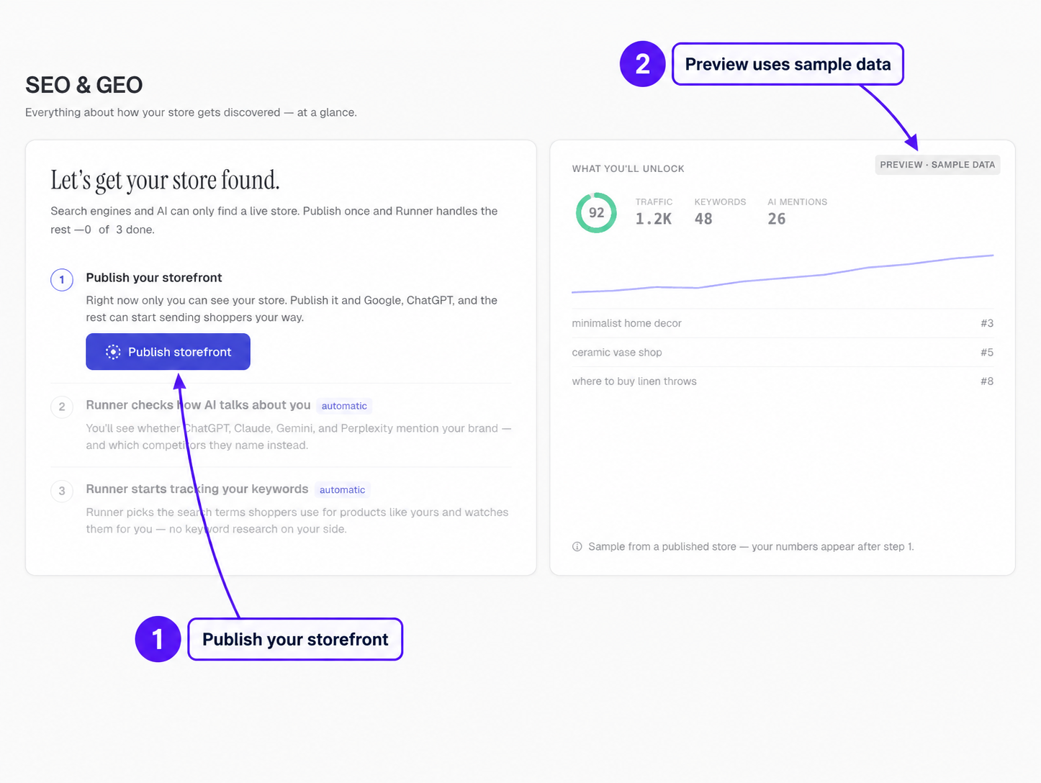
Task: Click the green 92 score ring
Action: pos(596,212)
